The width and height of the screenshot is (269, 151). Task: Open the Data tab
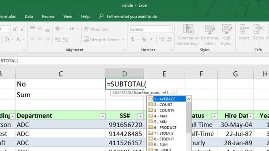29,16
